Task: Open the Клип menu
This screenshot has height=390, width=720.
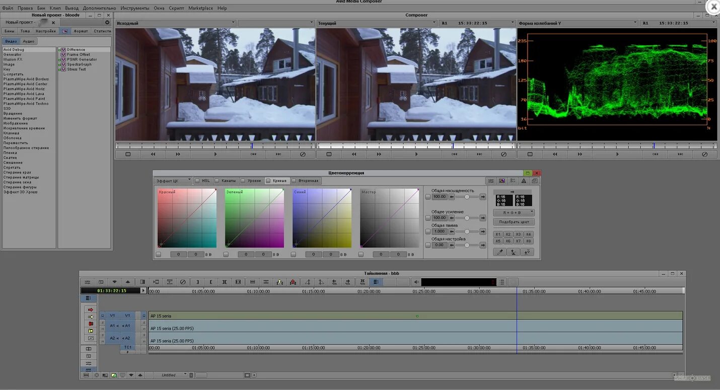Action: (55, 8)
